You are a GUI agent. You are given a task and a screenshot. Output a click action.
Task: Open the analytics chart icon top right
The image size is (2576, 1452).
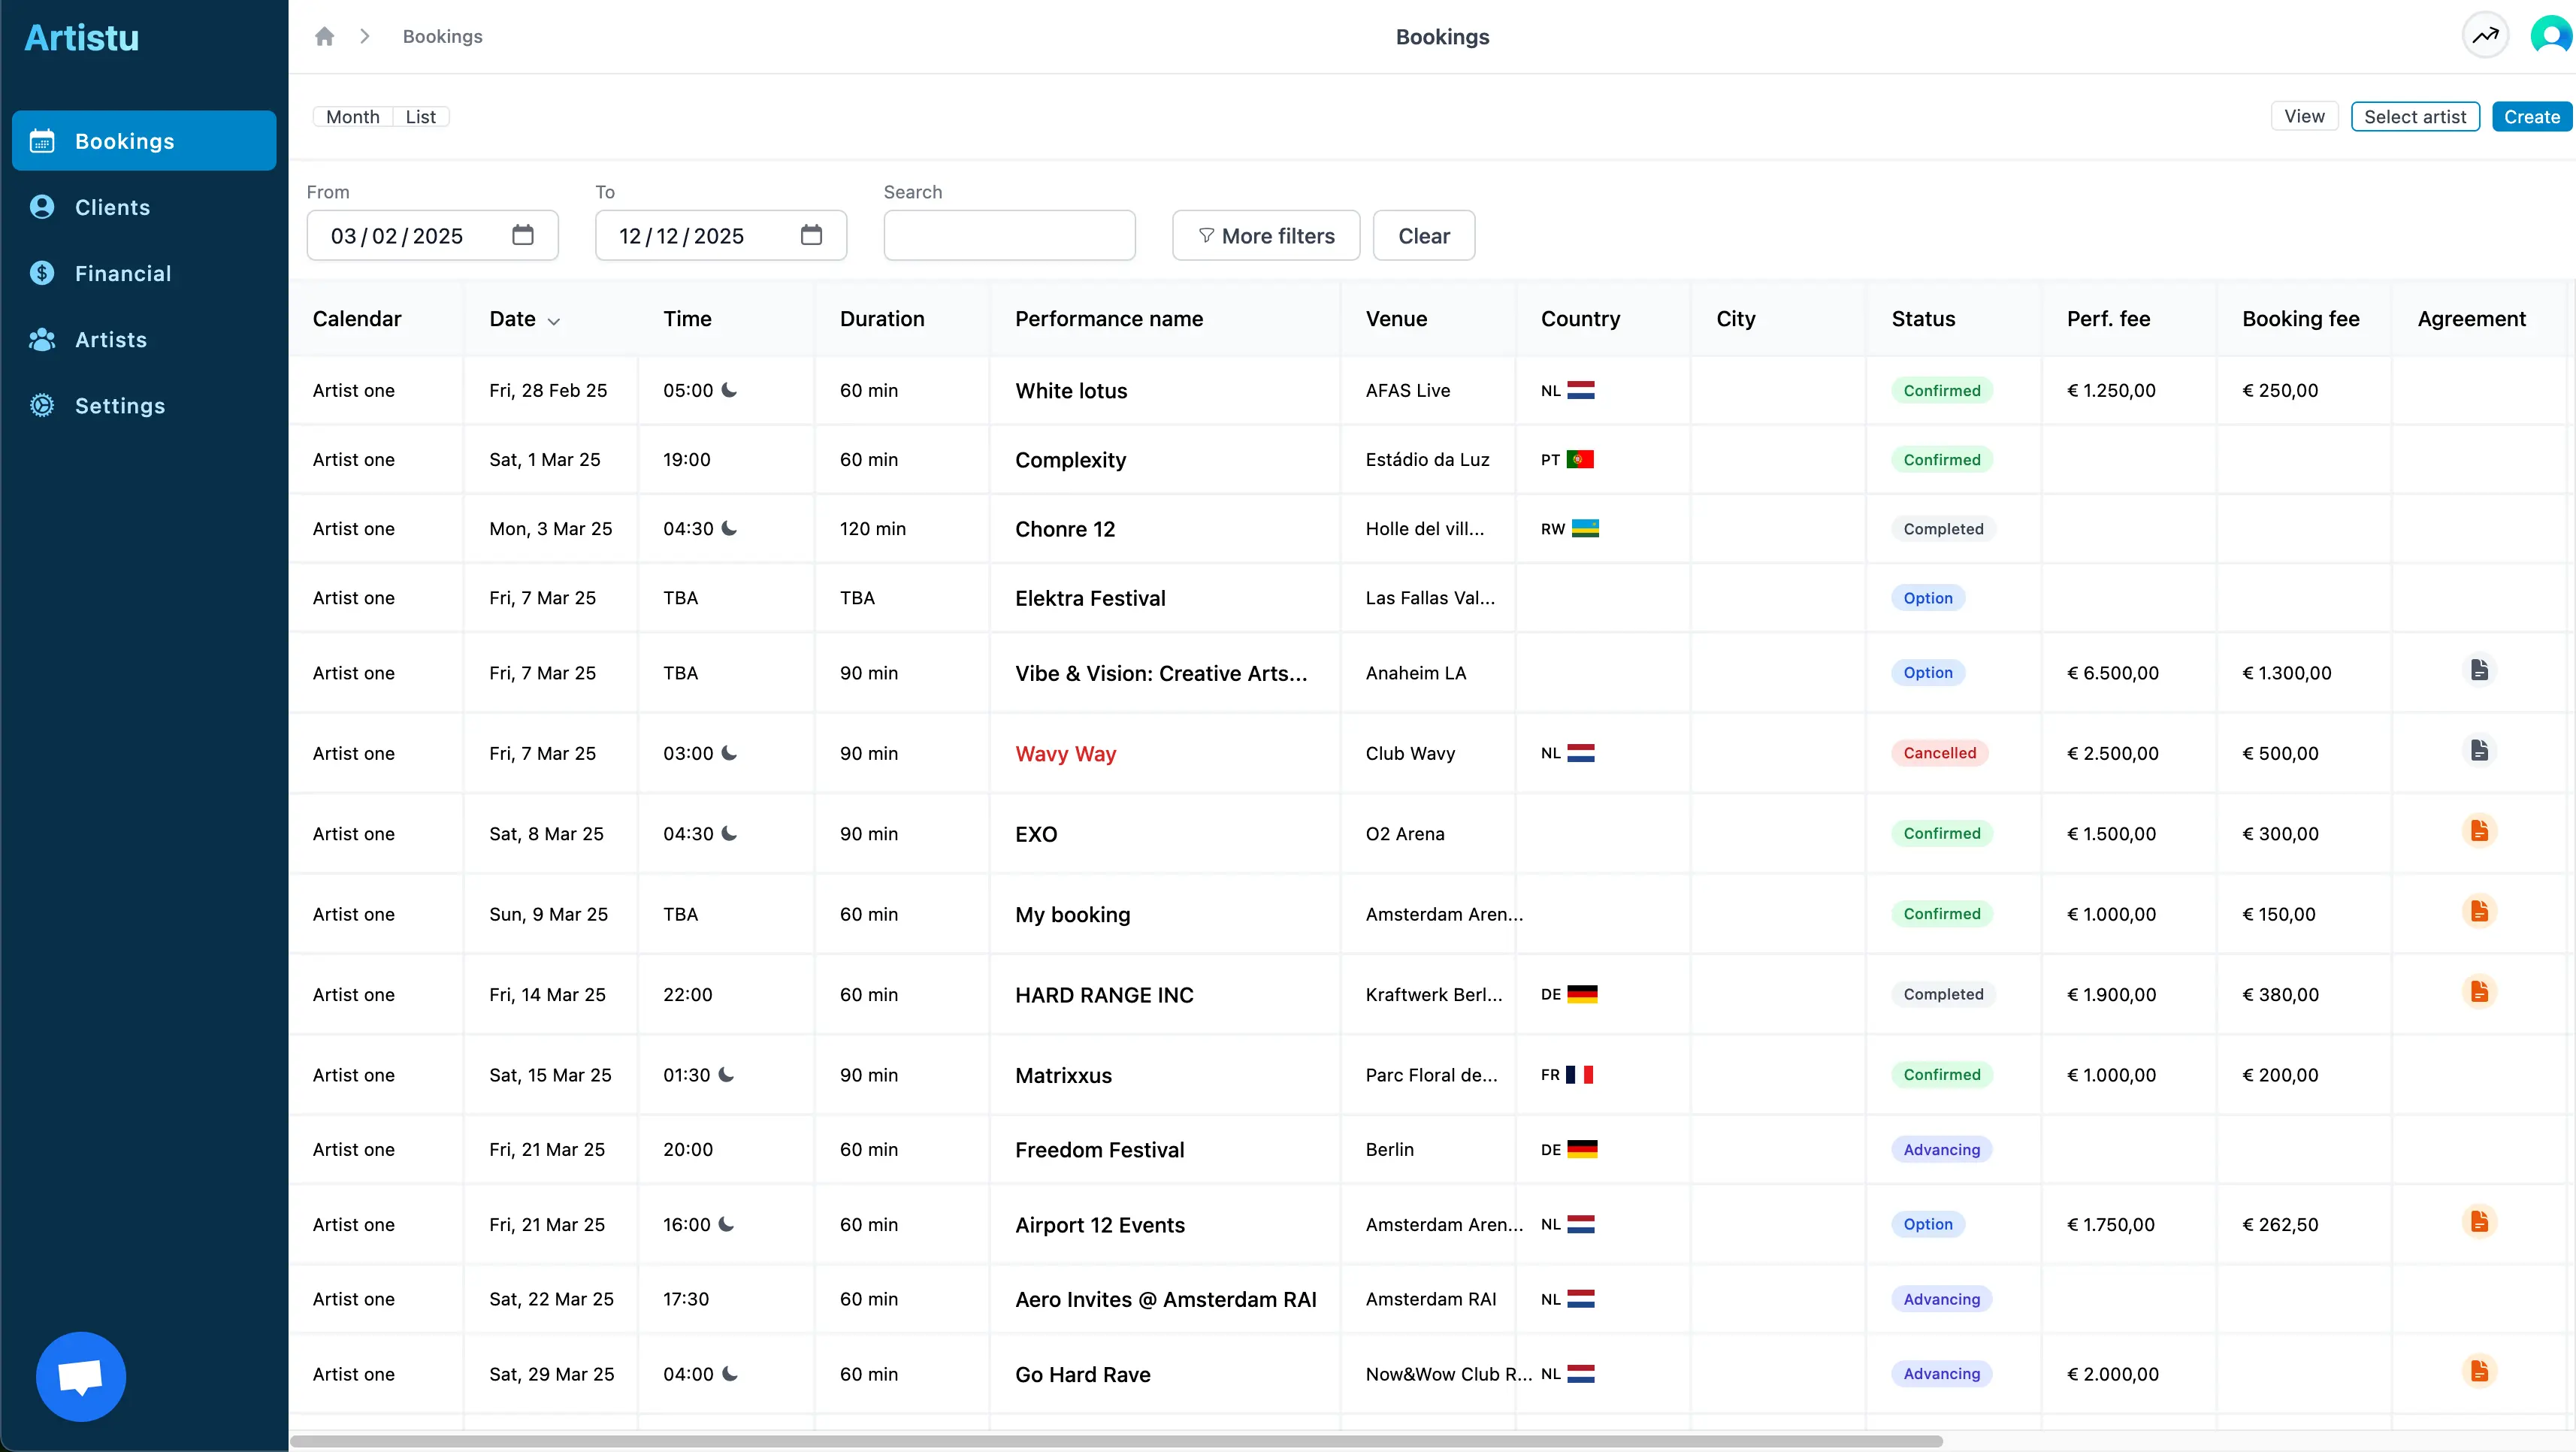click(x=2485, y=35)
